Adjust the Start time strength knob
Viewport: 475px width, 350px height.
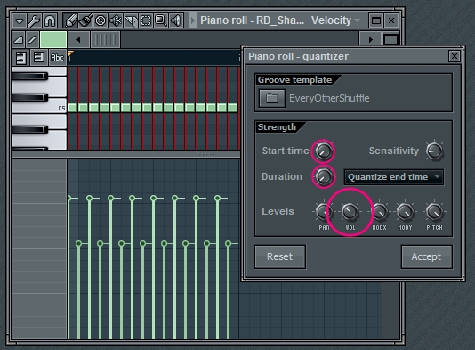tap(323, 151)
